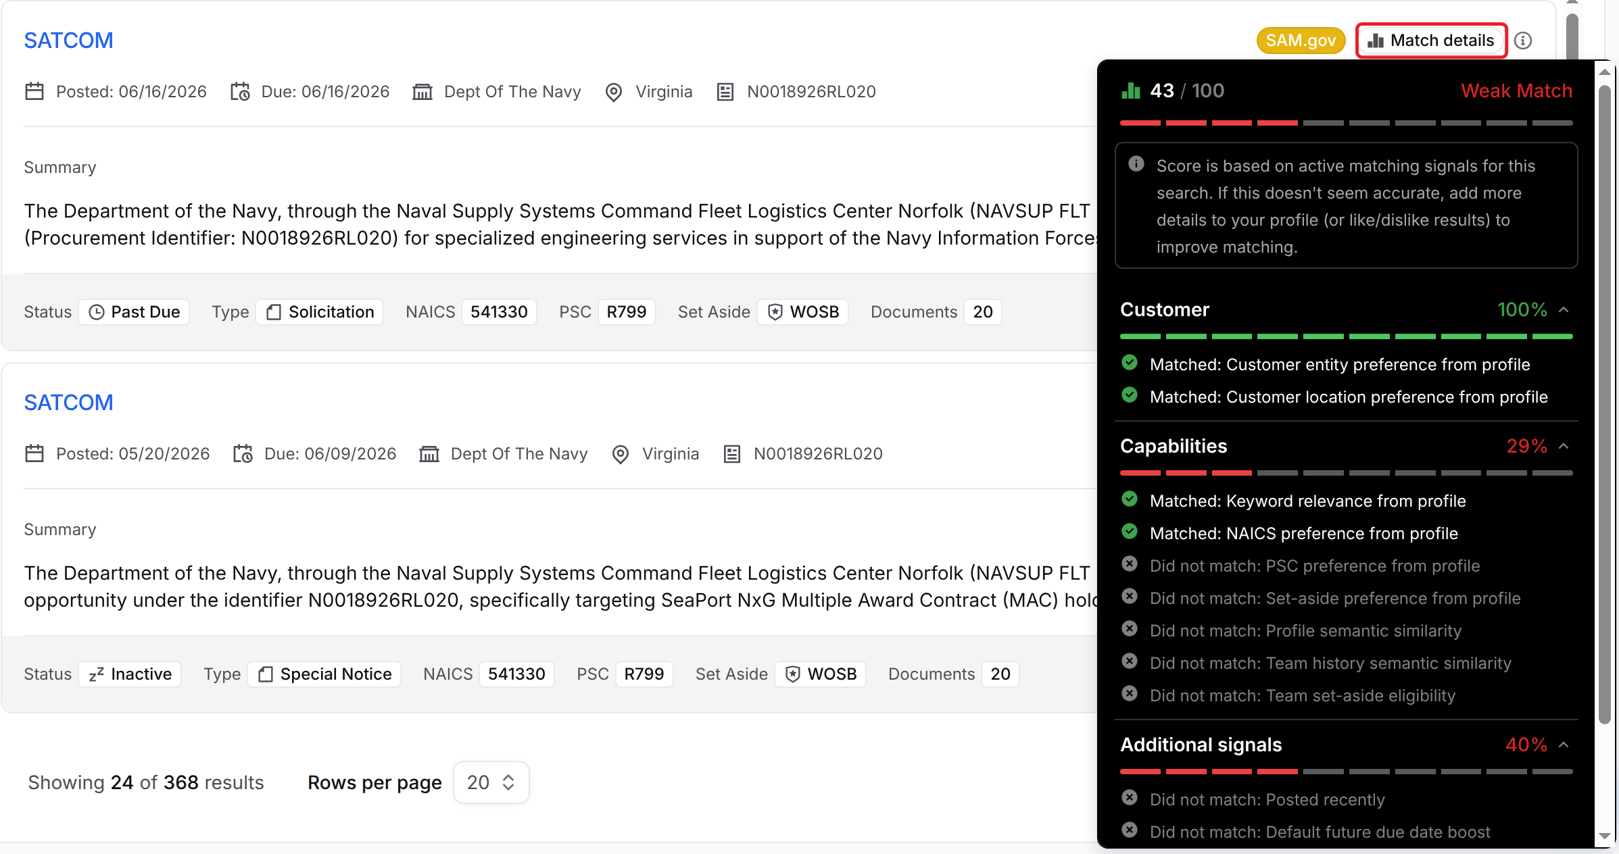Viewport: 1619px width, 854px height.
Task: Open the second SATCOM listing posted 05/20/2026
Action: click(x=68, y=403)
